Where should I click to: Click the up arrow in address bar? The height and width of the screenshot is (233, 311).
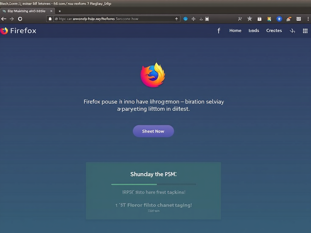(x=176, y=19)
